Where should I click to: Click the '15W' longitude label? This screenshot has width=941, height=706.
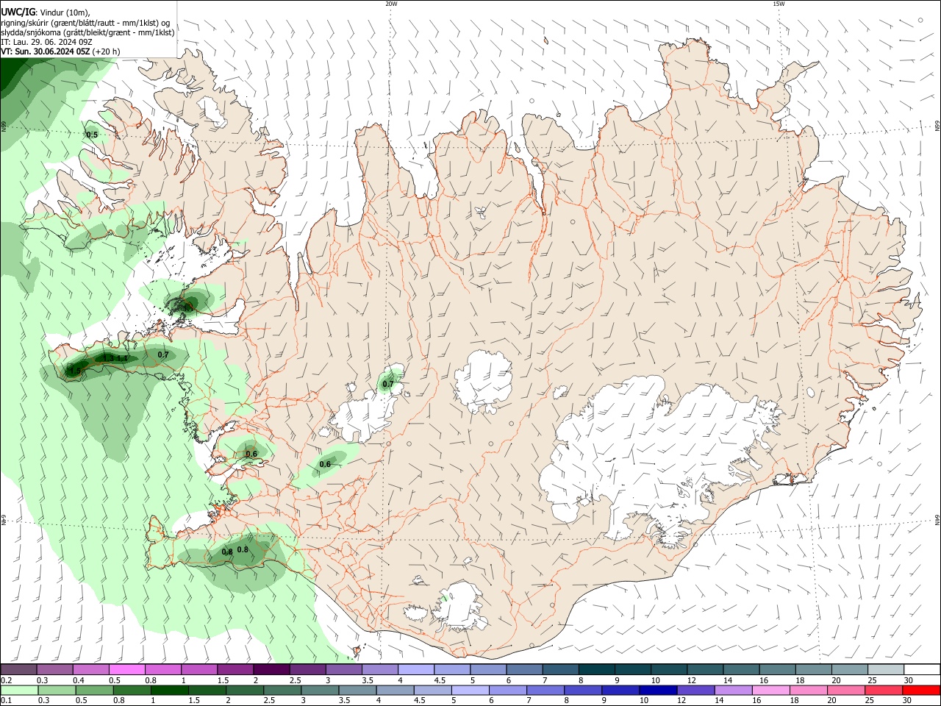779,4
